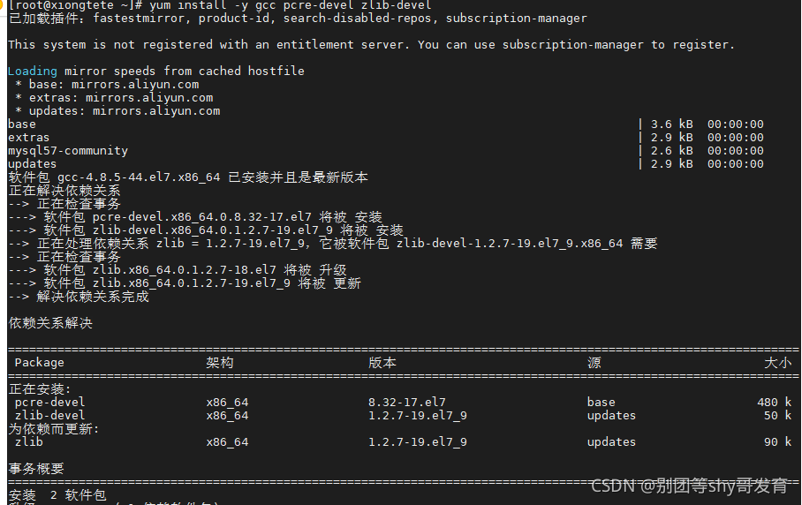Viewport: 802px width, 505px height.
Task: Click the 'x86_64' cell in the zlib-devel row
Action: tap(227, 416)
